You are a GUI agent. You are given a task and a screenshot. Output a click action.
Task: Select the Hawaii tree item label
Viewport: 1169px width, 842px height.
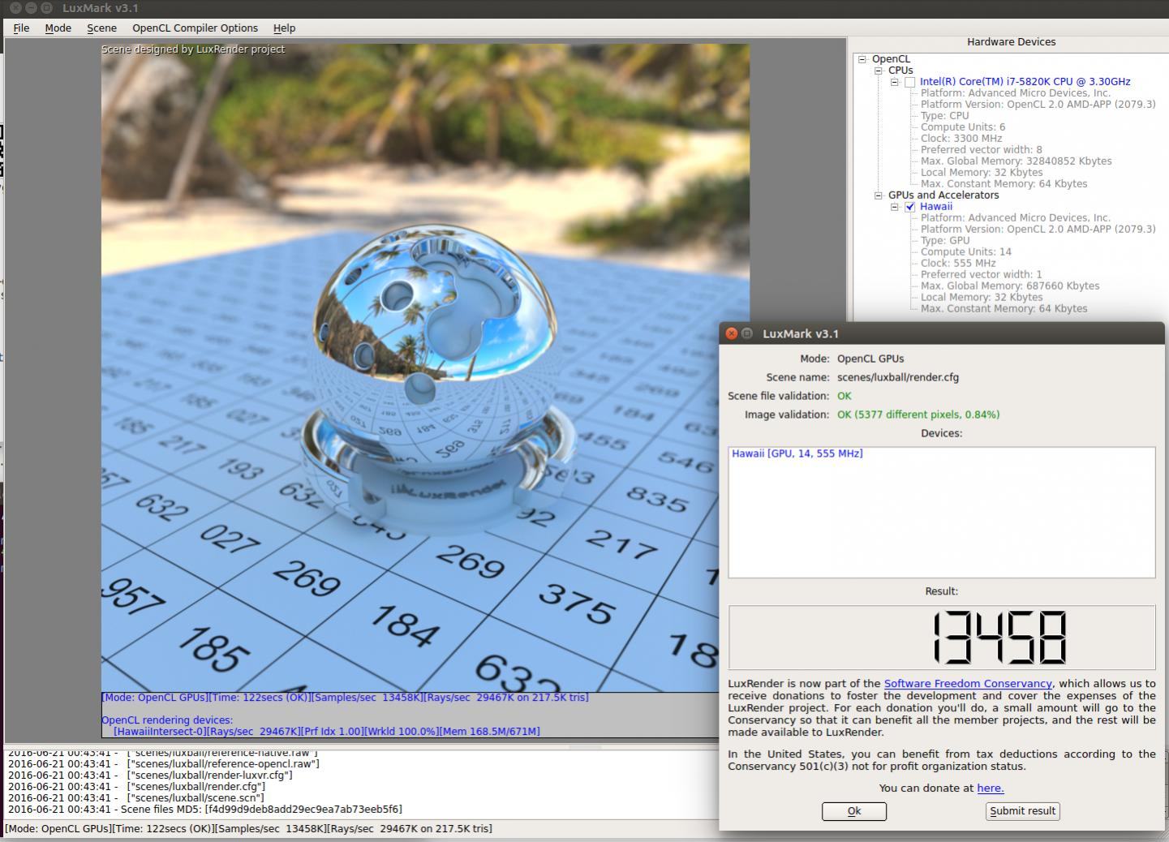tap(936, 207)
